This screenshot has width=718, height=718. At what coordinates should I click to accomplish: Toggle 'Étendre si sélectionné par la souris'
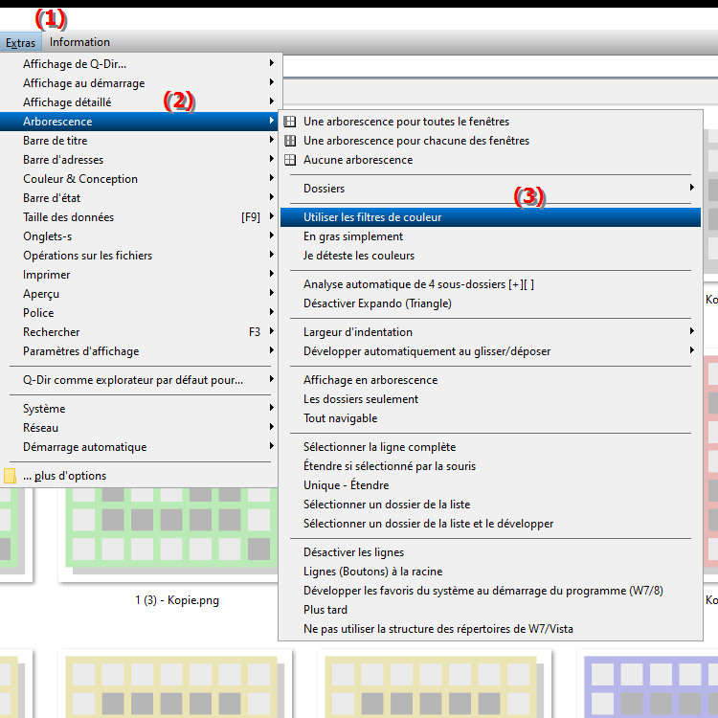(x=490, y=466)
